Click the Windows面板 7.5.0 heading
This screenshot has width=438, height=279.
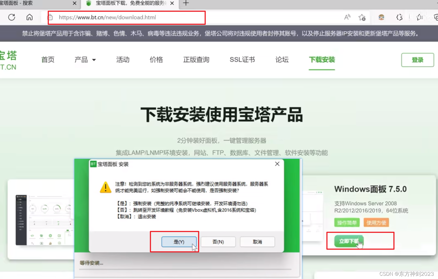point(370,189)
